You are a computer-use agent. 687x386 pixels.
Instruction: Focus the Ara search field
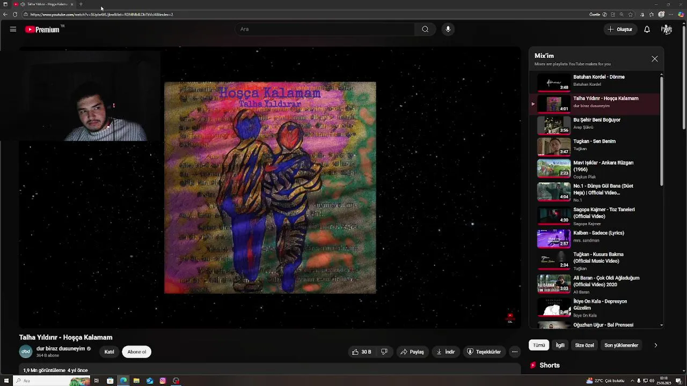click(325, 29)
